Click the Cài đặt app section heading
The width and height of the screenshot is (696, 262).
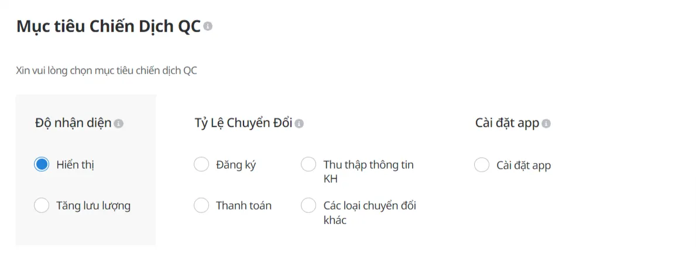507,124
